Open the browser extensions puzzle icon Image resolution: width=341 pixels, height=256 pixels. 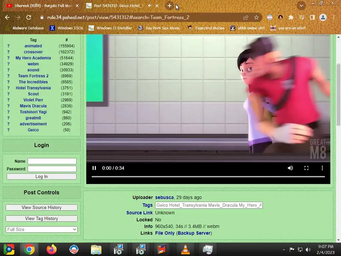(x=291, y=17)
